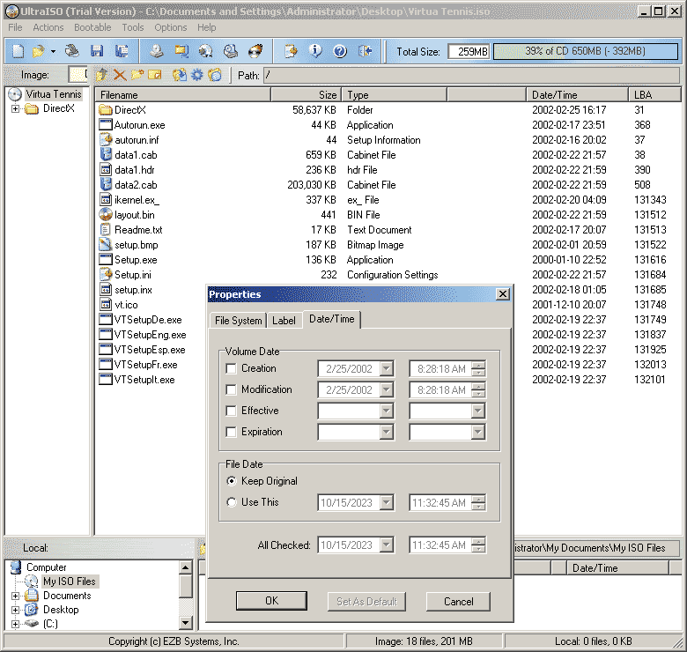The width and height of the screenshot is (687, 652).
Task: Open the All Checked date dropdown
Action: coord(386,545)
